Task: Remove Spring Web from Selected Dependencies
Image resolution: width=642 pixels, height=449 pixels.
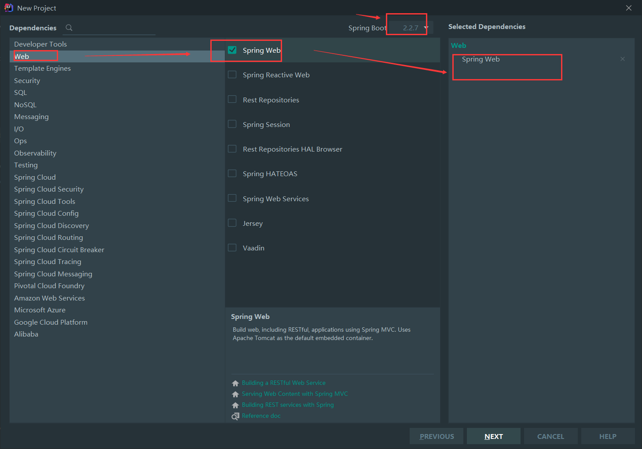Action: coord(622,59)
